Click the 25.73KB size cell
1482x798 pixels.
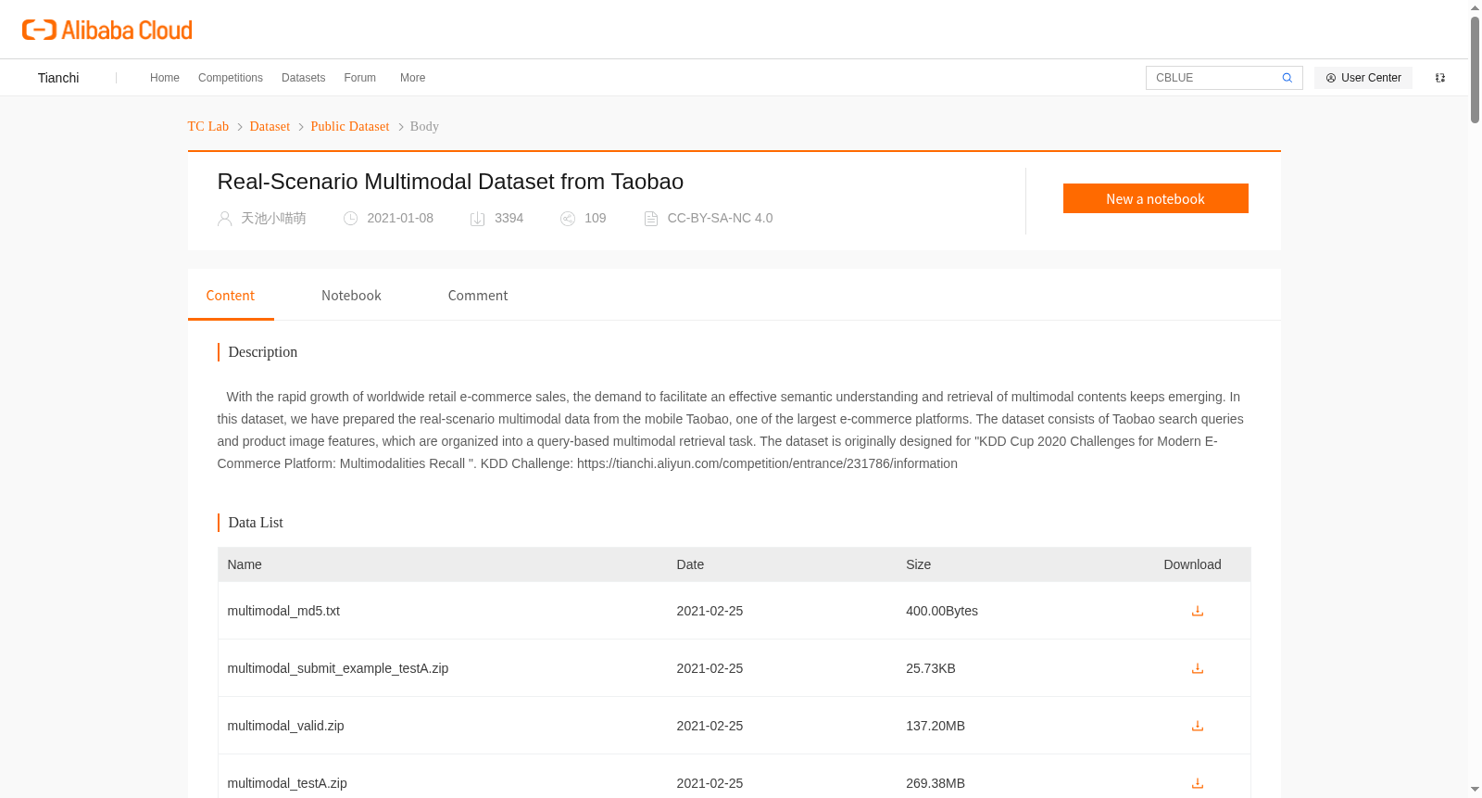(931, 668)
